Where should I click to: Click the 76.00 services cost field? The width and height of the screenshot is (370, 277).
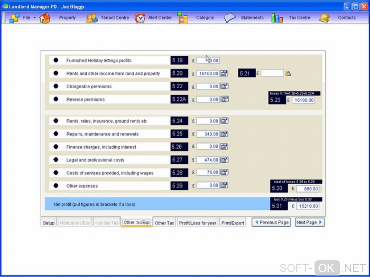point(208,172)
